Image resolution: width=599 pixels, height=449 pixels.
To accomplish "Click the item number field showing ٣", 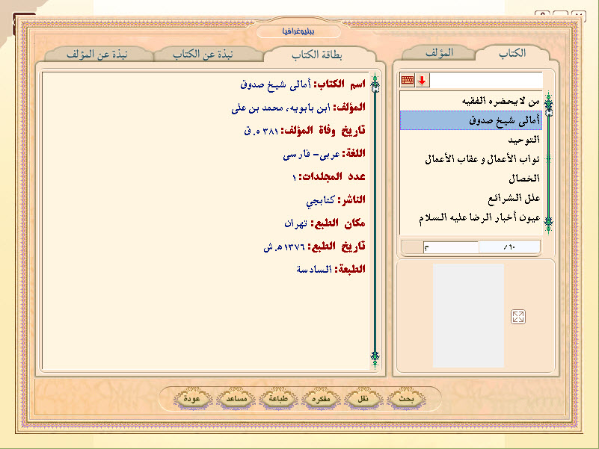I will (451, 247).
